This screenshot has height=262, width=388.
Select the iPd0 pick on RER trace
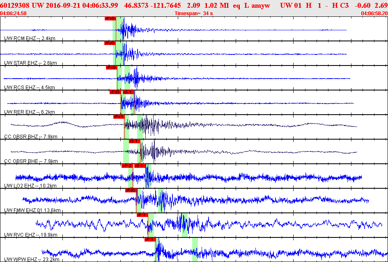pyautogui.click(x=115, y=92)
